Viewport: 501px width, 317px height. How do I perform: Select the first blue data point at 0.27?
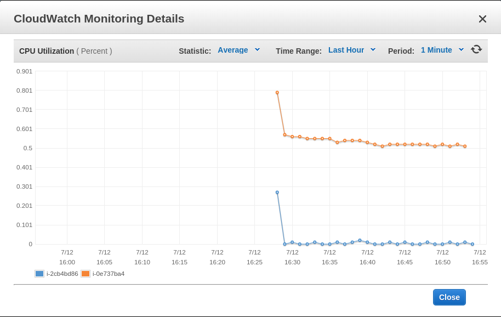[x=277, y=193]
